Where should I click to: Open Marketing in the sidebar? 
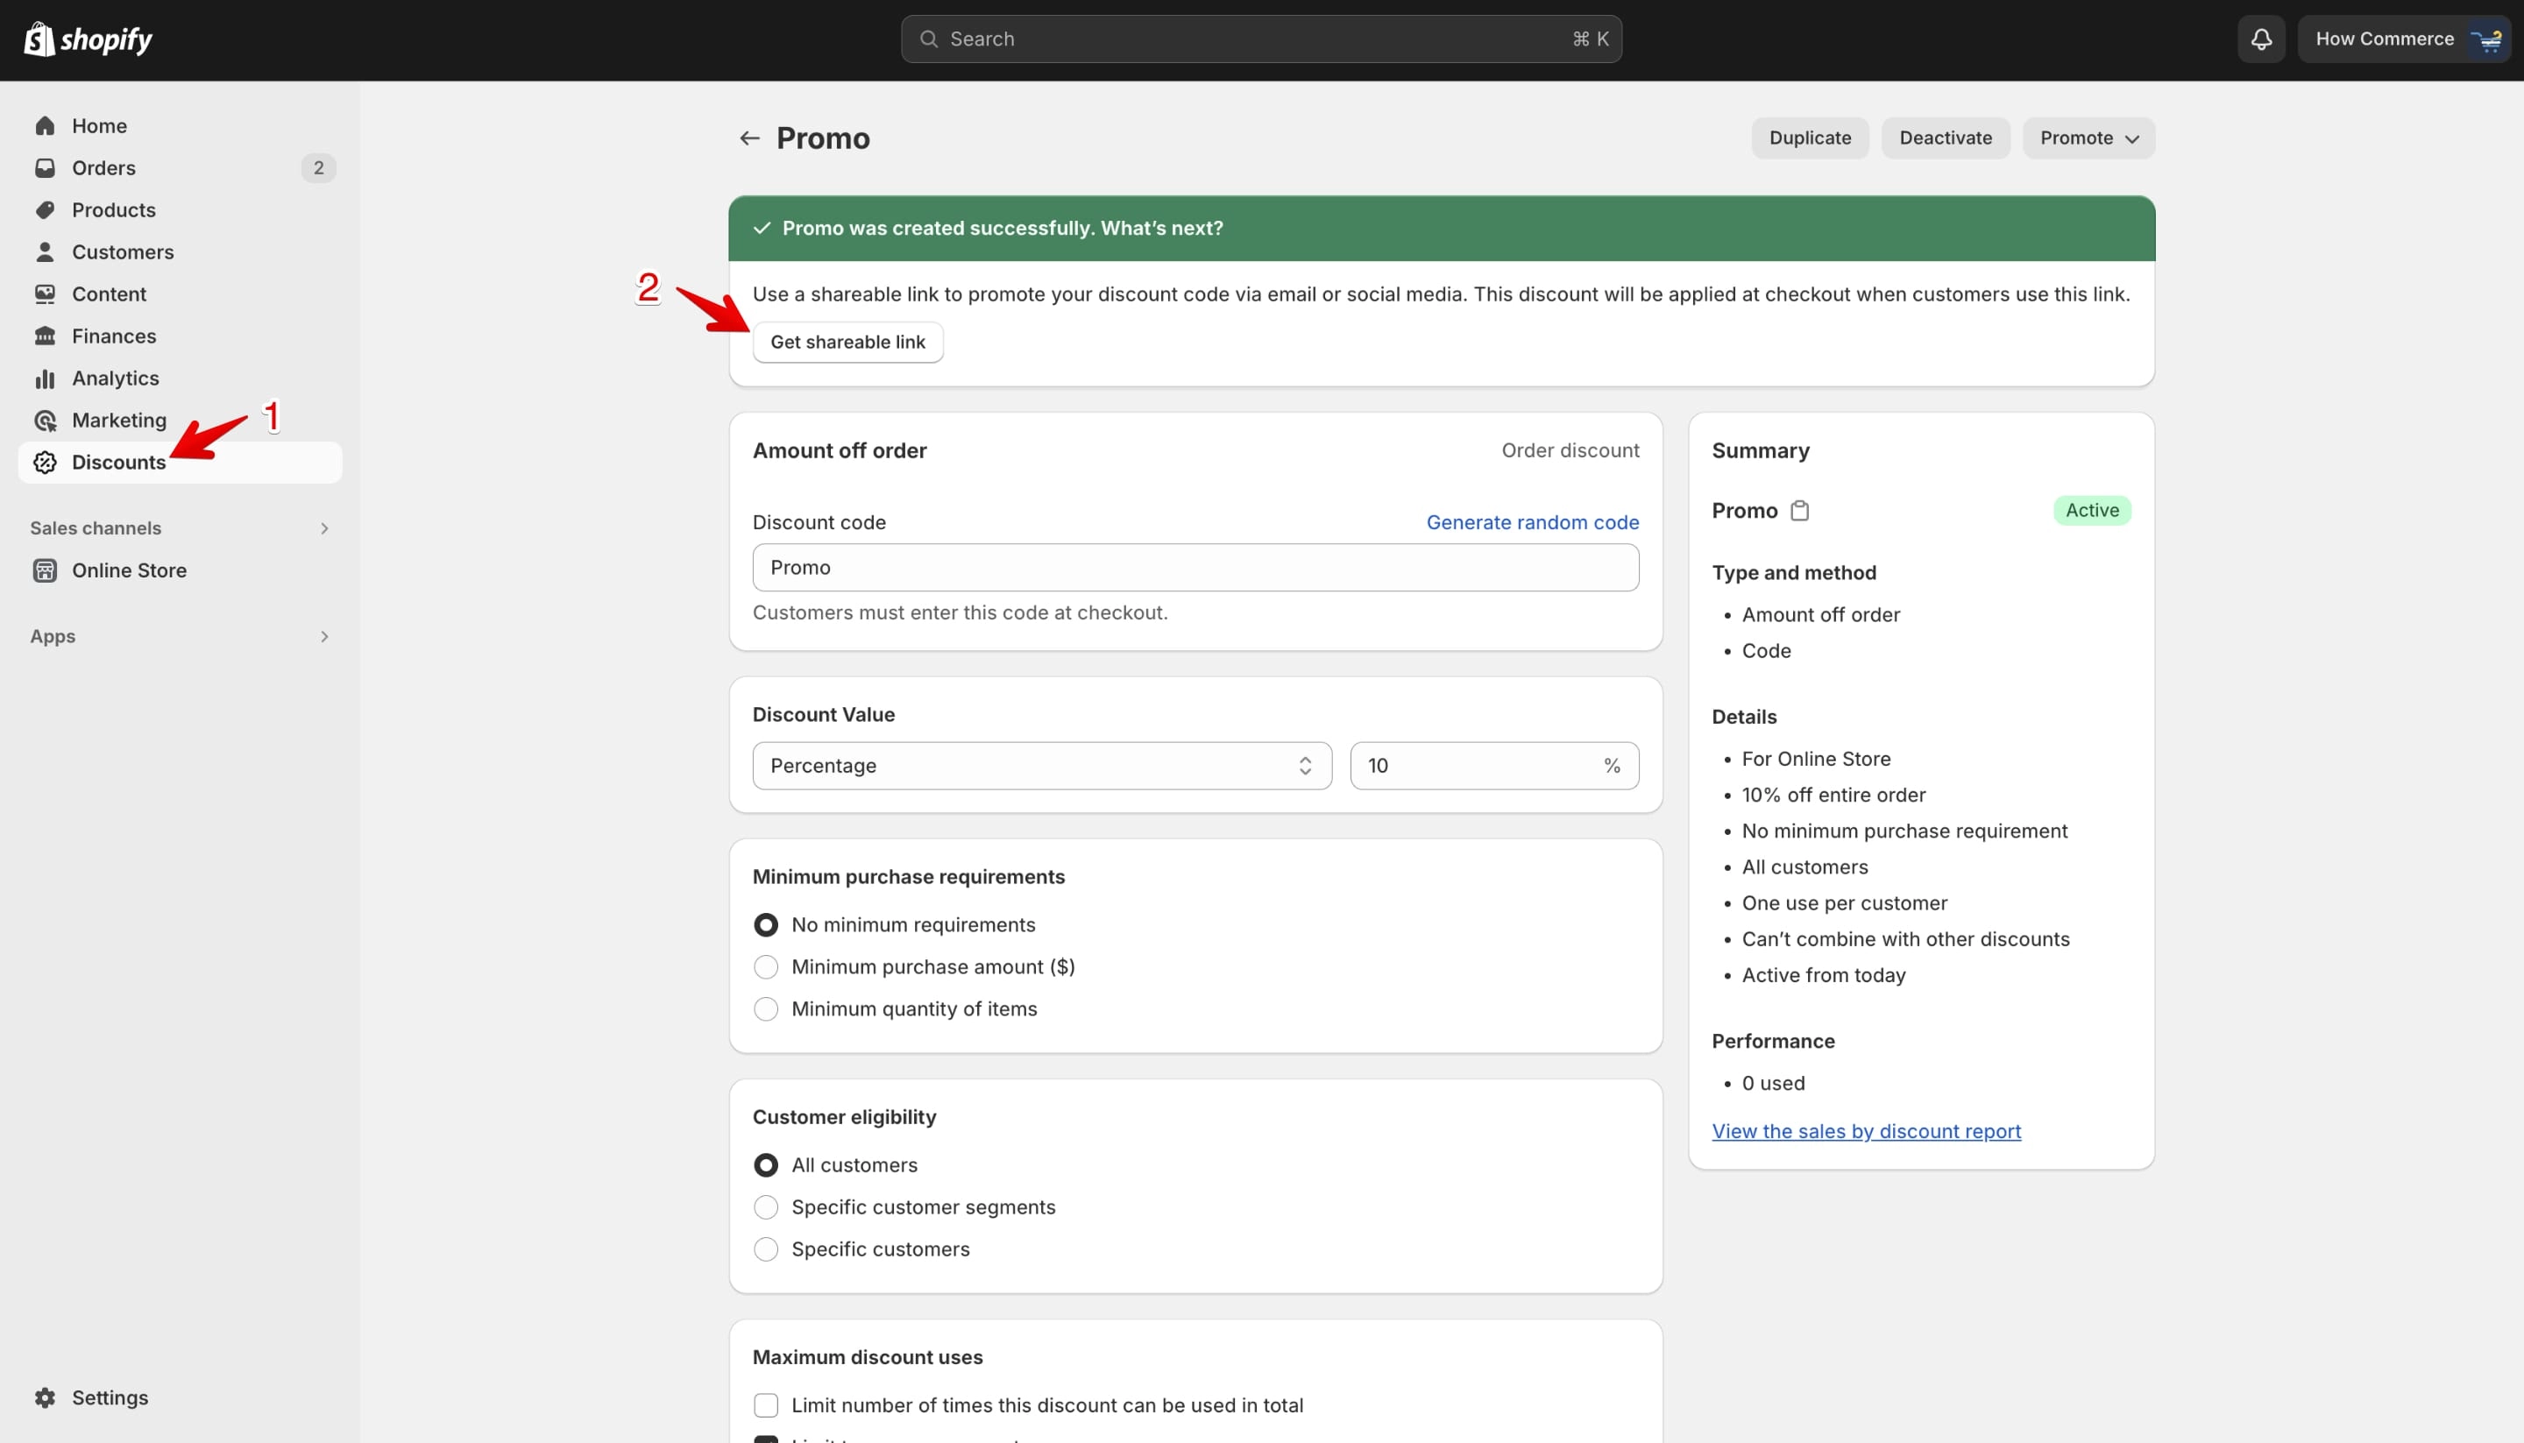coord(180,421)
